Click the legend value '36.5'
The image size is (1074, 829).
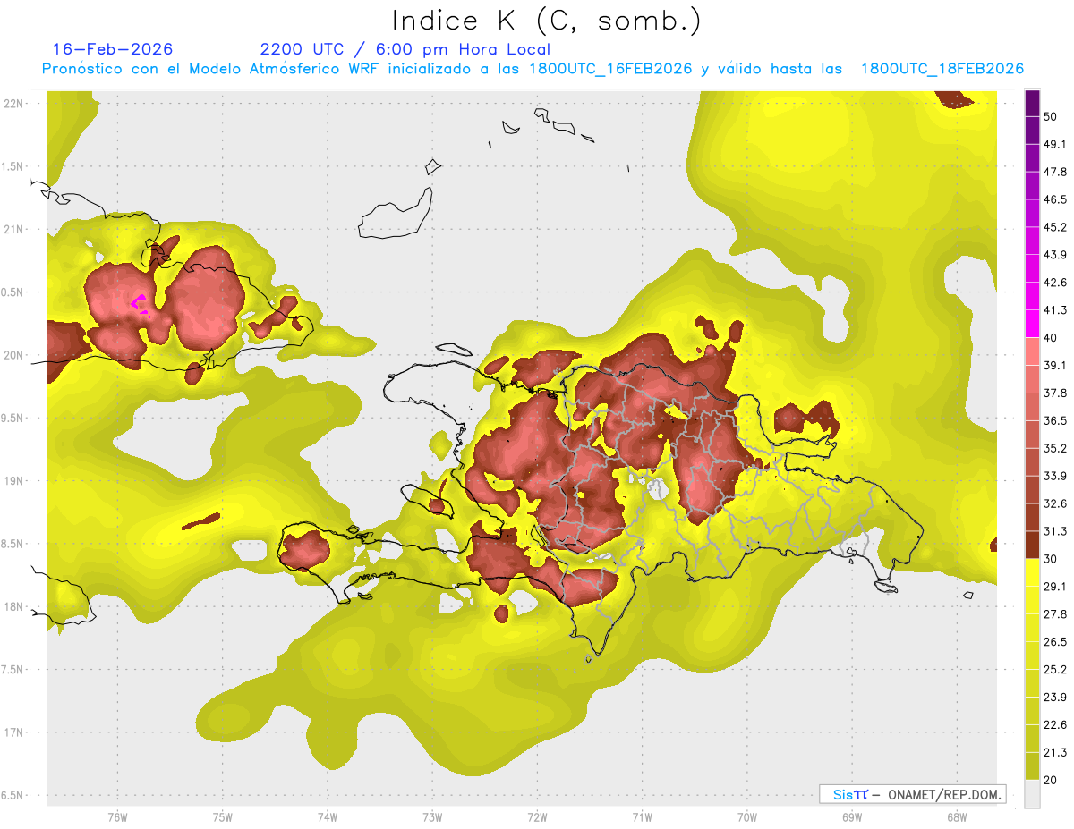pos(1054,420)
